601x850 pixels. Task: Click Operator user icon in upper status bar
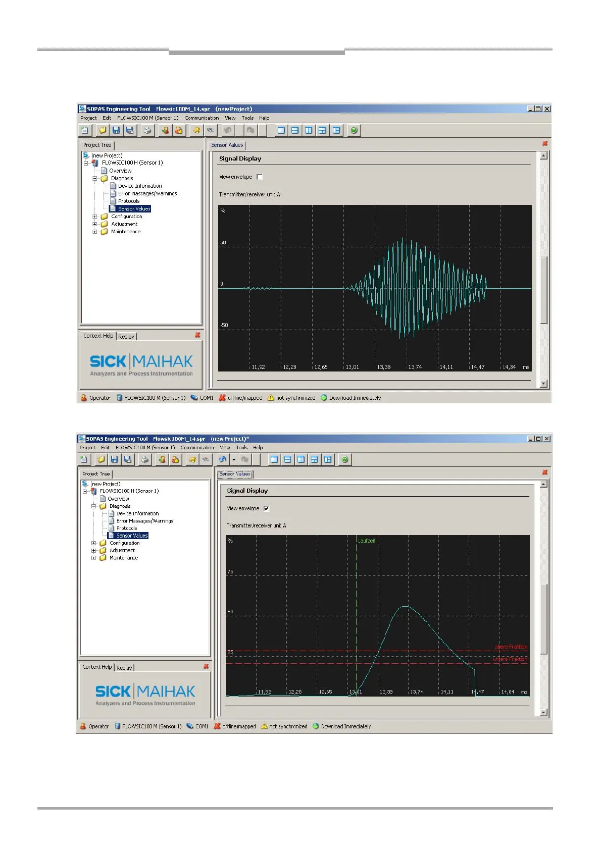[x=84, y=398]
